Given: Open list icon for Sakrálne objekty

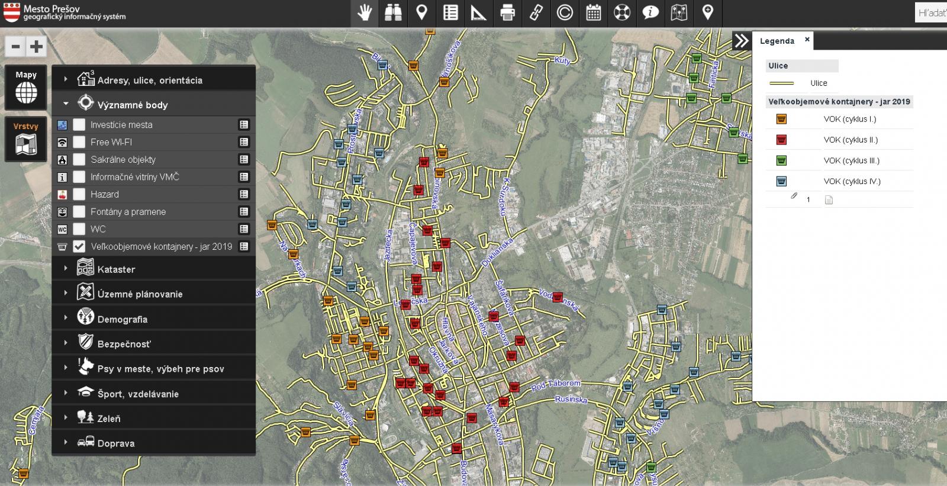Looking at the screenshot, I should click(x=244, y=159).
